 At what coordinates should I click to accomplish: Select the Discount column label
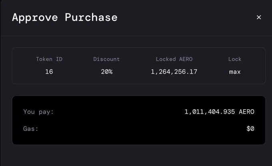[106, 59]
